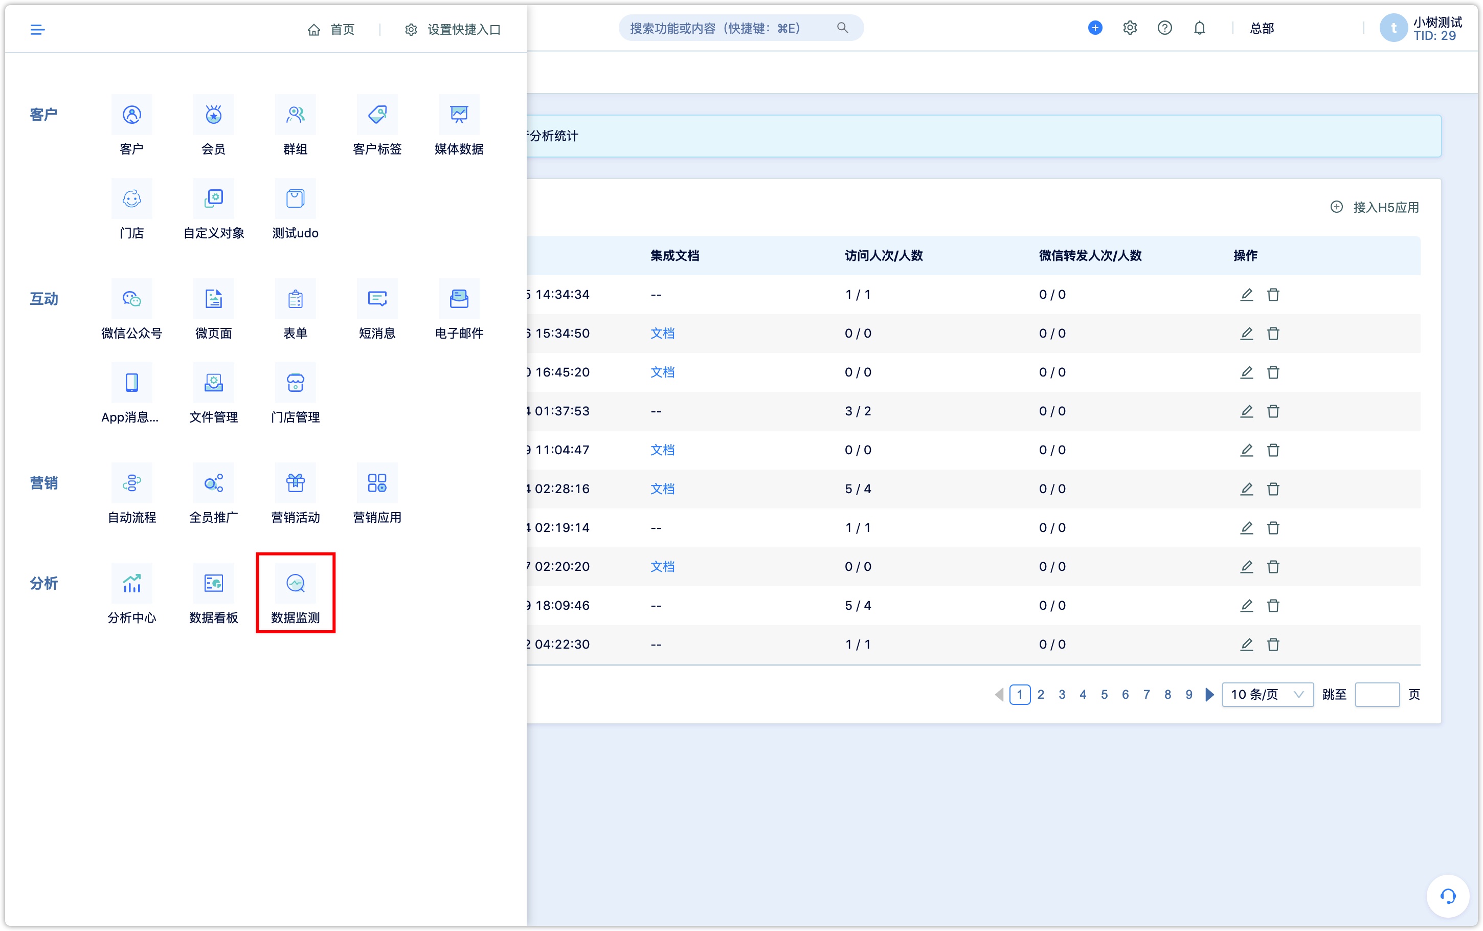This screenshot has width=1483, height=931.
Task: Open the 全员推广 promotion icon
Action: coord(214,483)
